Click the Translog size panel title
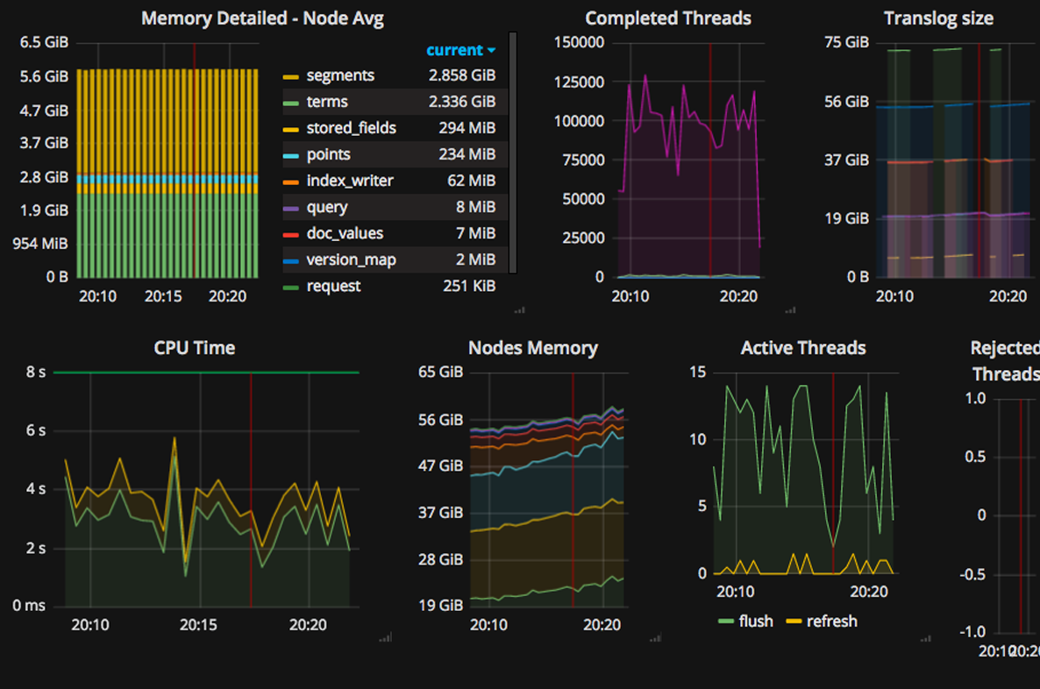 938,18
